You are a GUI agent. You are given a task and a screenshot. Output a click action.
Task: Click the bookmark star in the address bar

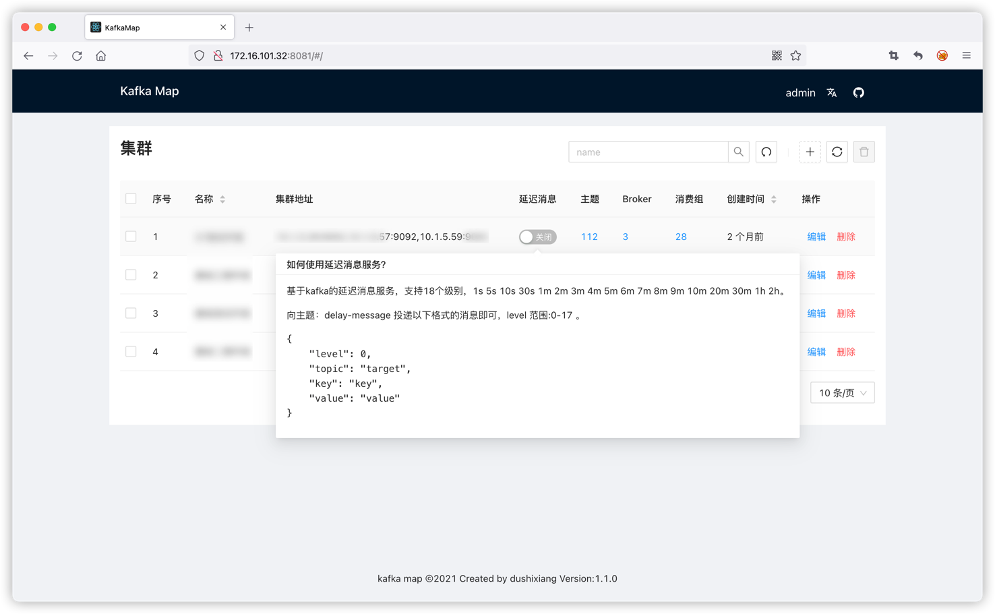click(x=795, y=55)
